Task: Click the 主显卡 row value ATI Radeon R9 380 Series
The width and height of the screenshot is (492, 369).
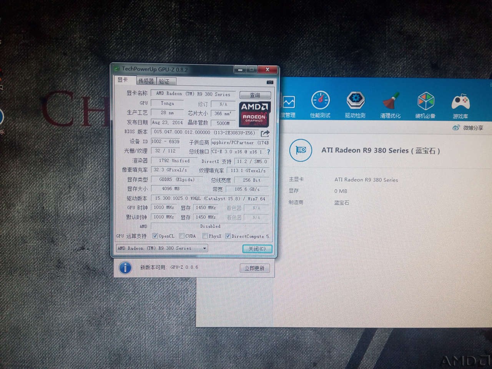Action: [366, 180]
